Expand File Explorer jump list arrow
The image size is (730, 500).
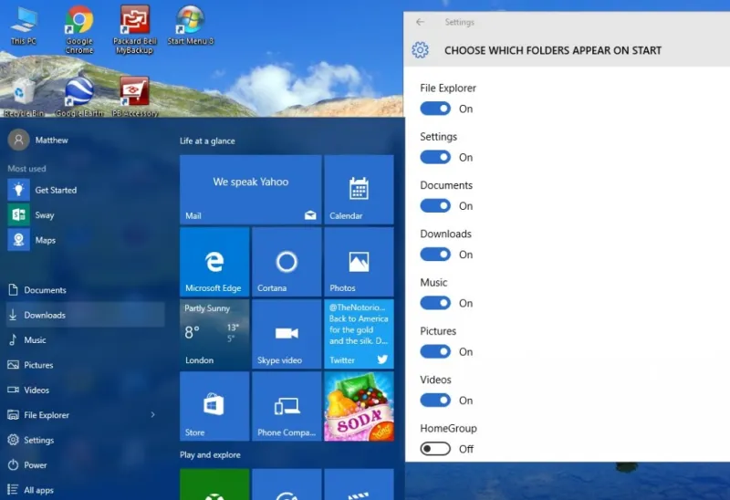(152, 414)
